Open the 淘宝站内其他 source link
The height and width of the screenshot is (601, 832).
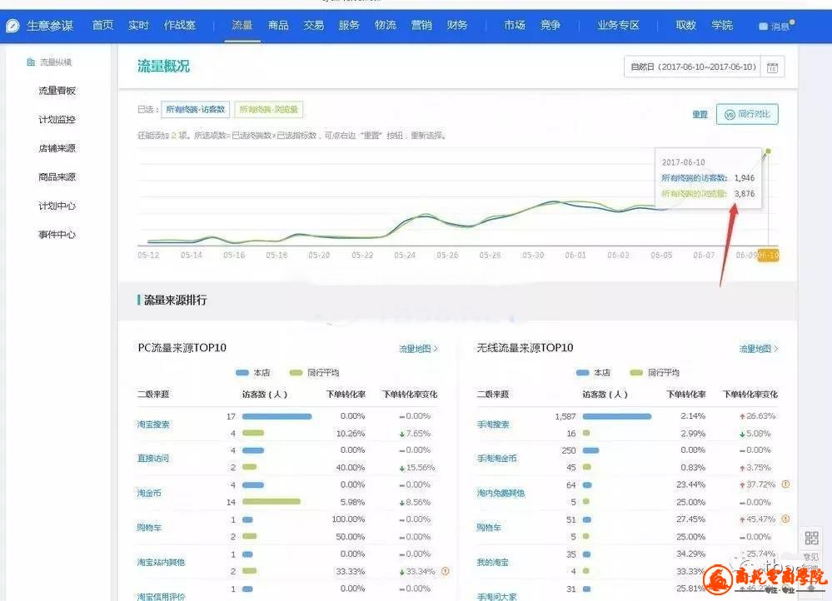(161, 562)
